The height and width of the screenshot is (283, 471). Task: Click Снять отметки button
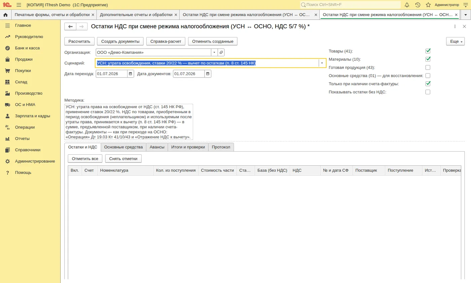[x=123, y=158]
